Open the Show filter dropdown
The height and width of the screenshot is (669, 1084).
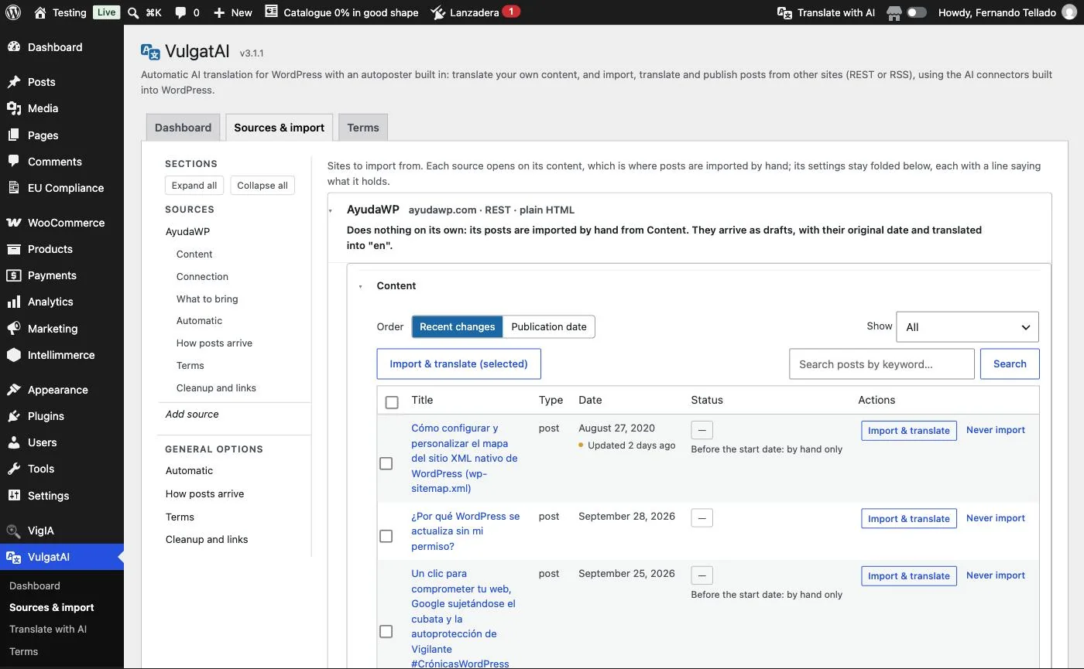pyautogui.click(x=967, y=327)
